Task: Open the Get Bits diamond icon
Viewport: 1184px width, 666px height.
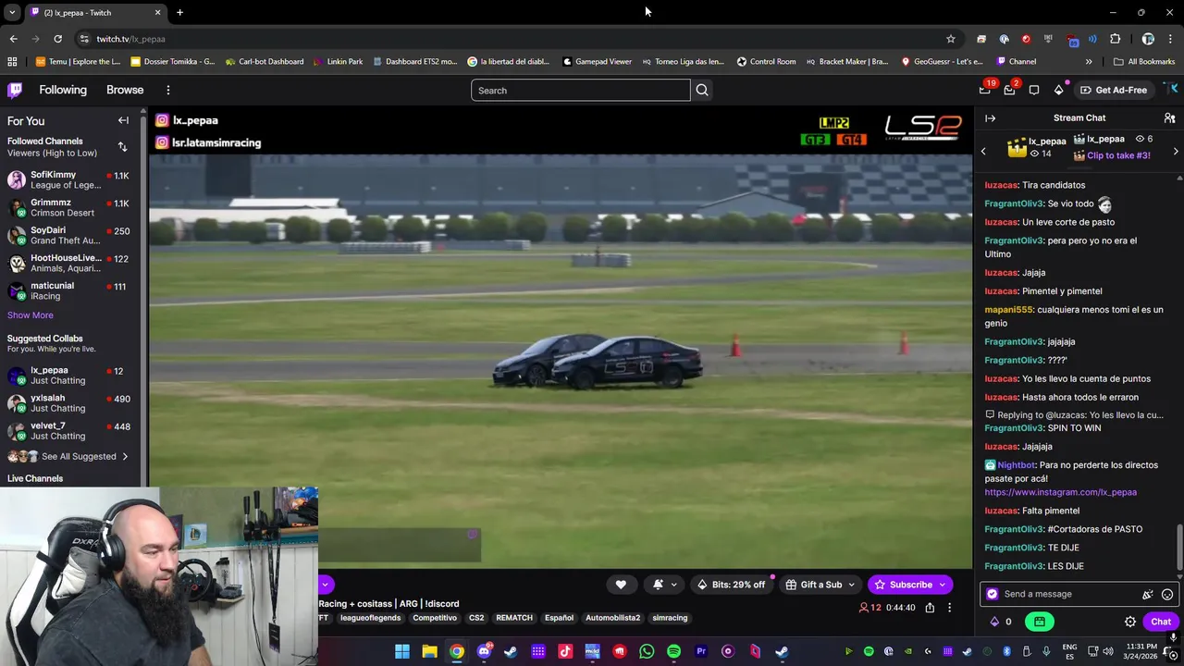Action: 1058,90
